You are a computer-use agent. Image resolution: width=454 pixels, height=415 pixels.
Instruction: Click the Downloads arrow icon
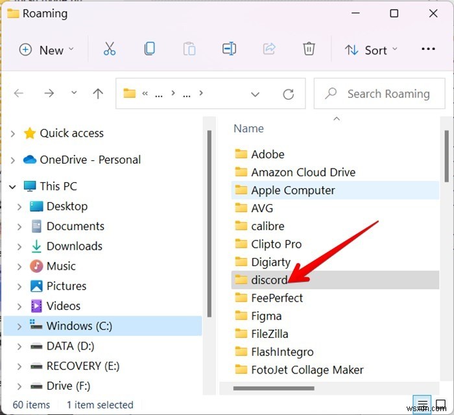(36, 246)
